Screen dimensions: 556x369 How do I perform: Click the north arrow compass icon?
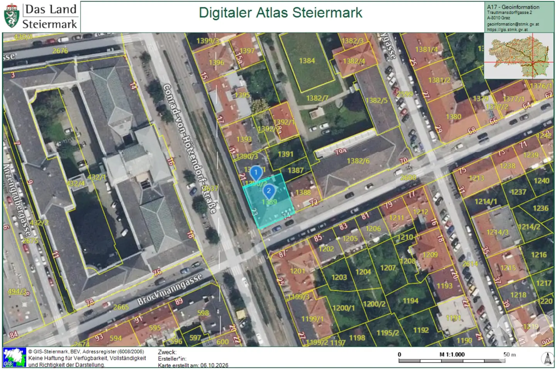click(547, 359)
